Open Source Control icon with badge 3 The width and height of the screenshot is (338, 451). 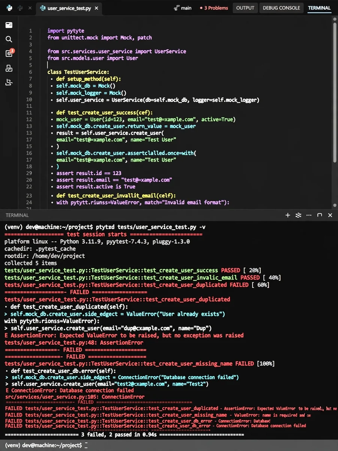(x=9, y=53)
